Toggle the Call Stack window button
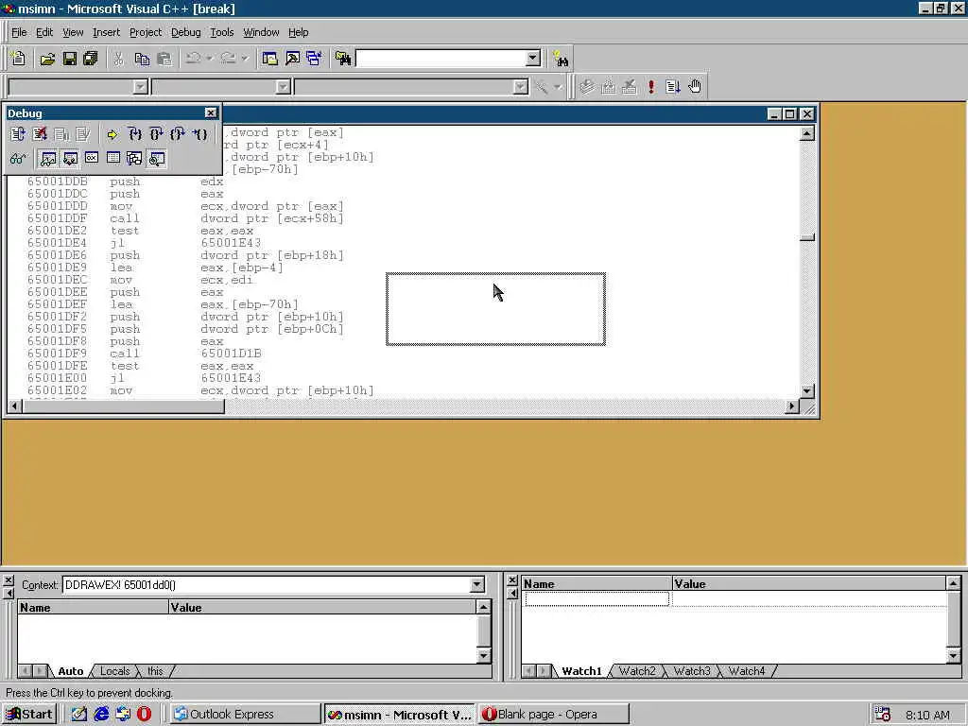Image resolution: width=968 pixels, height=726 pixels. (134, 159)
